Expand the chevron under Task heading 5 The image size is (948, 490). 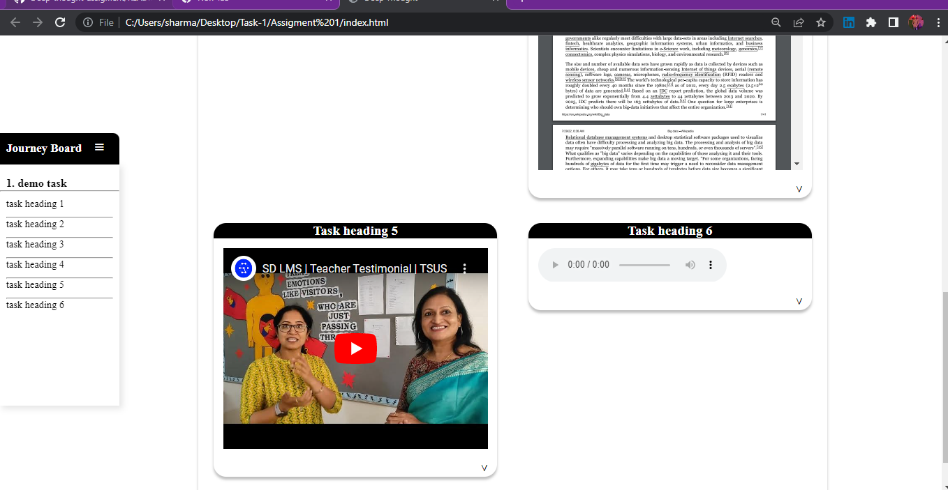click(484, 468)
